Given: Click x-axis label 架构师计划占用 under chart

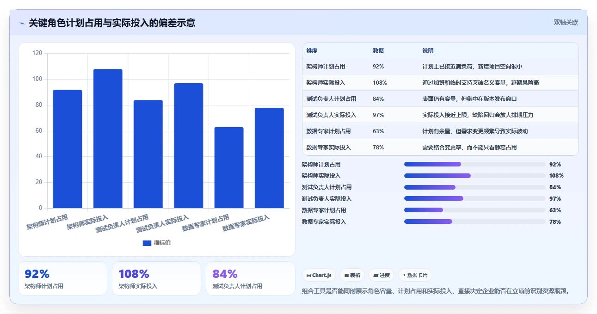Looking at the screenshot, I should [x=47, y=222].
